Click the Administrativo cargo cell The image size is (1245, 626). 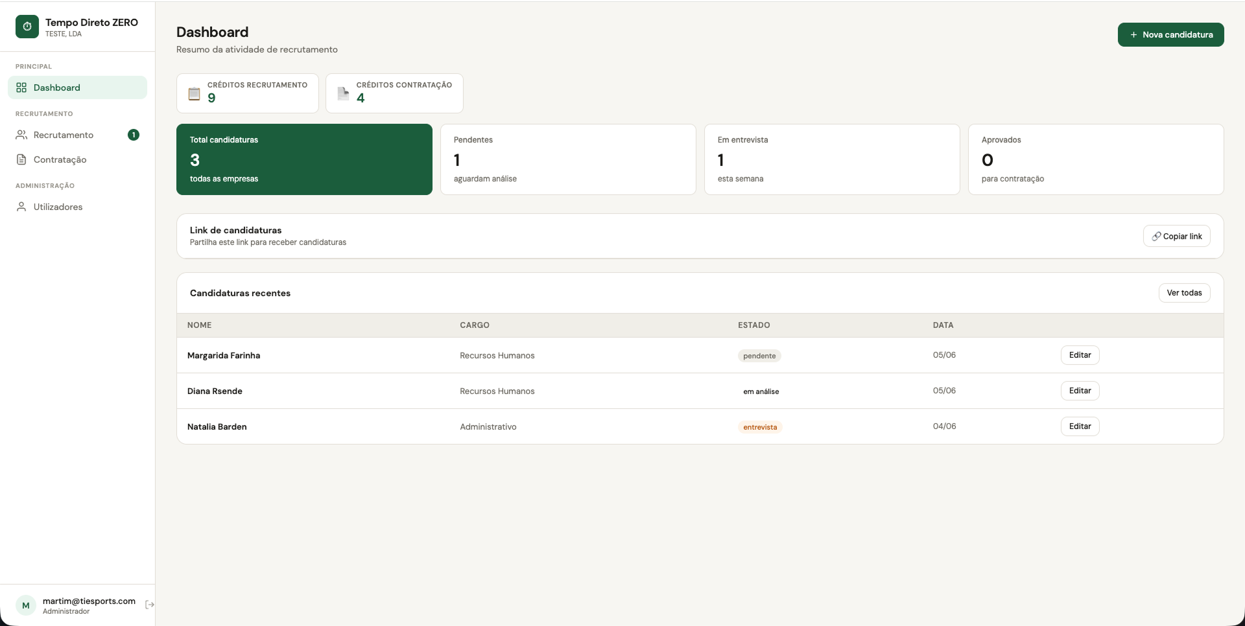tap(488, 426)
